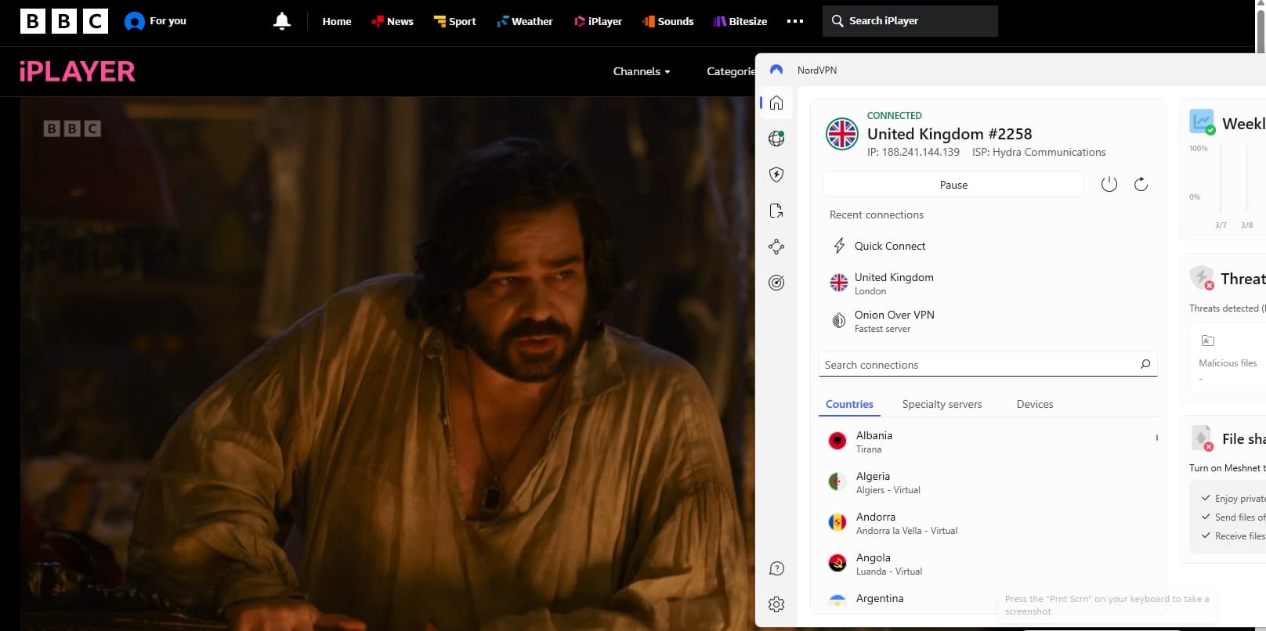Image resolution: width=1266 pixels, height=631 pixels.
Task: Switch to the Devices tab
Action: (1035, 404)
